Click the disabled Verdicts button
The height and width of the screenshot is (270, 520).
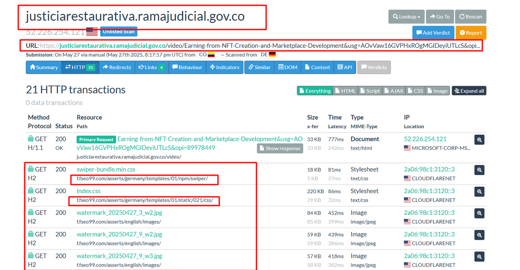pyautogui.click(x=374, y=67)
